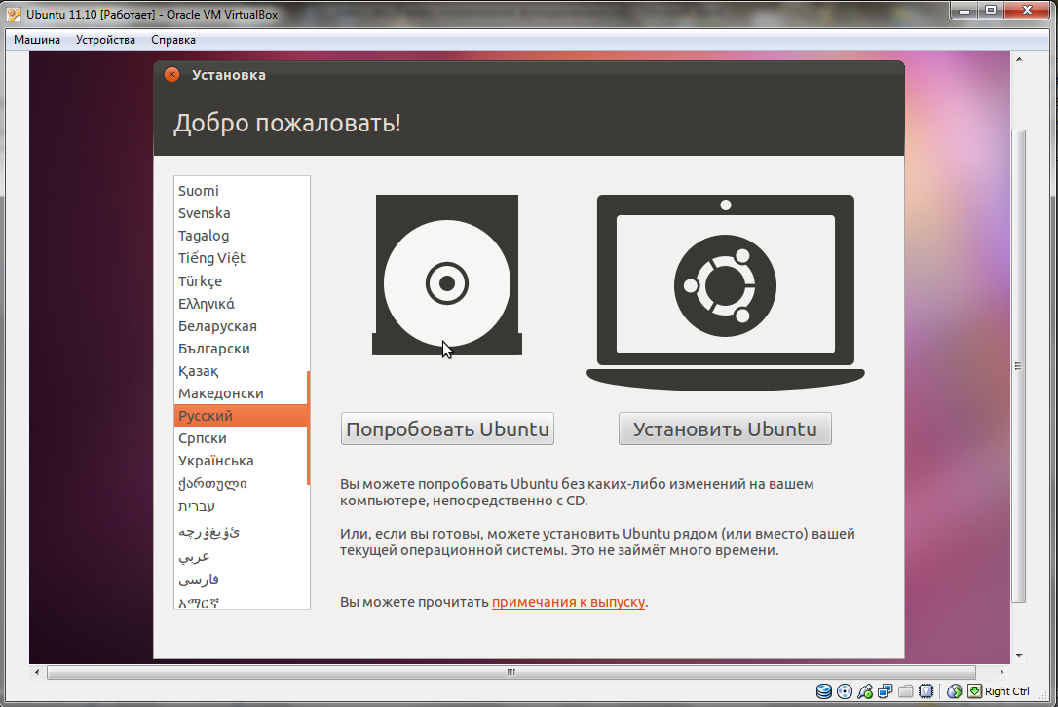
Task: Maximize the VirtualBox window
Action: pos(991,10)
